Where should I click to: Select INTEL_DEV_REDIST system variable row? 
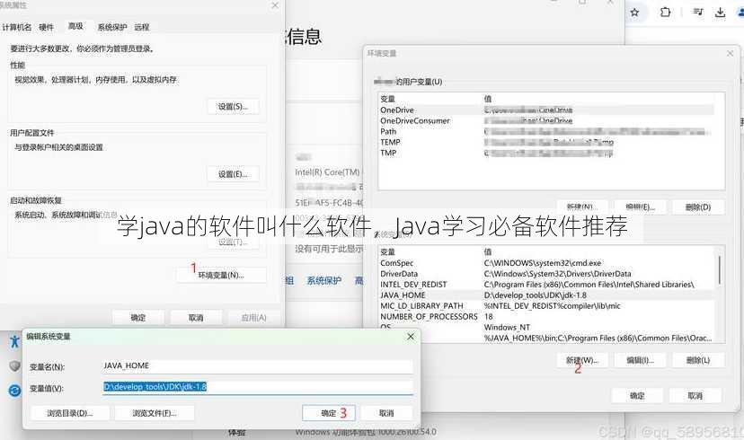pyautogui.click(x=546, y=285)
